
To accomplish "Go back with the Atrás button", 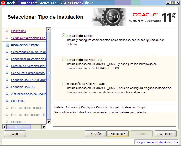I will [x=96, y=134].
